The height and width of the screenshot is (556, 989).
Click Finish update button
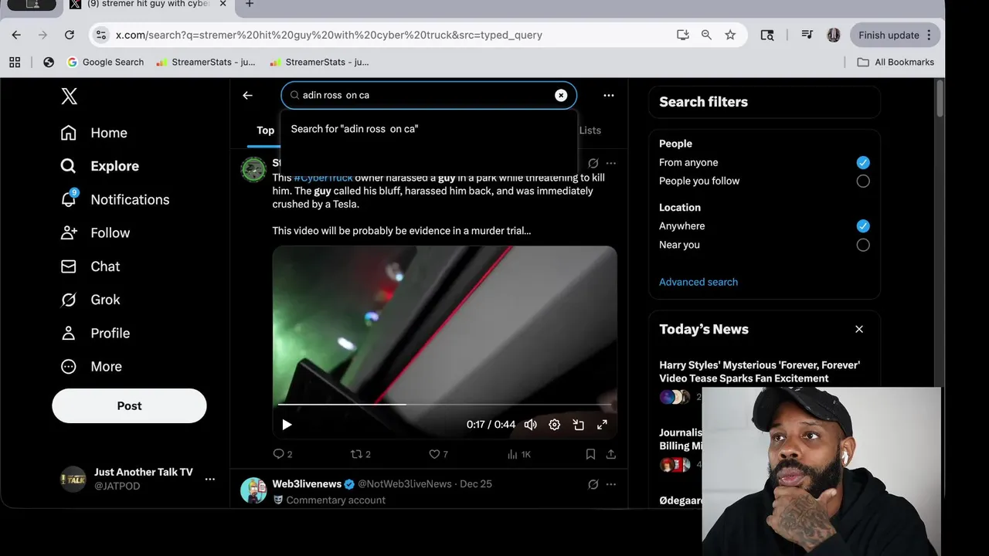click(x=889, y=35)
